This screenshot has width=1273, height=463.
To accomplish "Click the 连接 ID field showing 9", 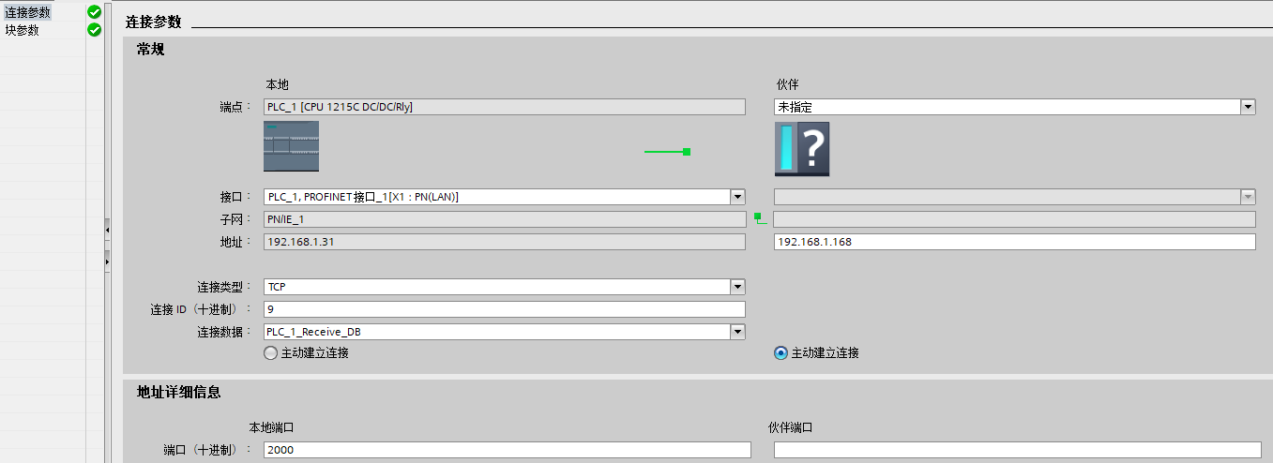I will (x=505, y=309).
